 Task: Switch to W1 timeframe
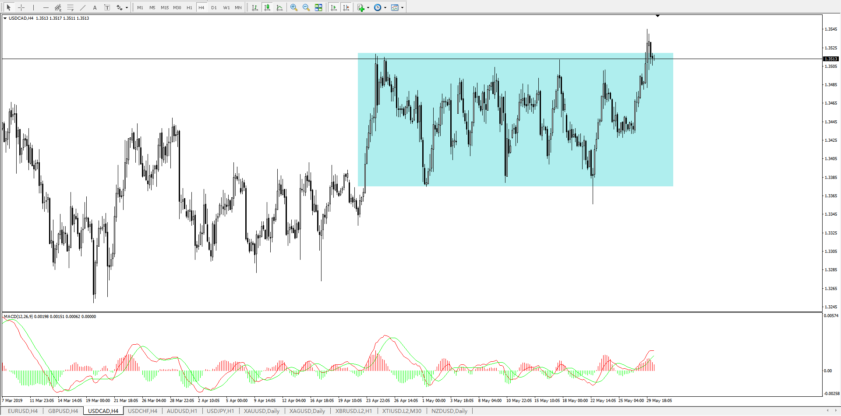(x=226, y=7)
